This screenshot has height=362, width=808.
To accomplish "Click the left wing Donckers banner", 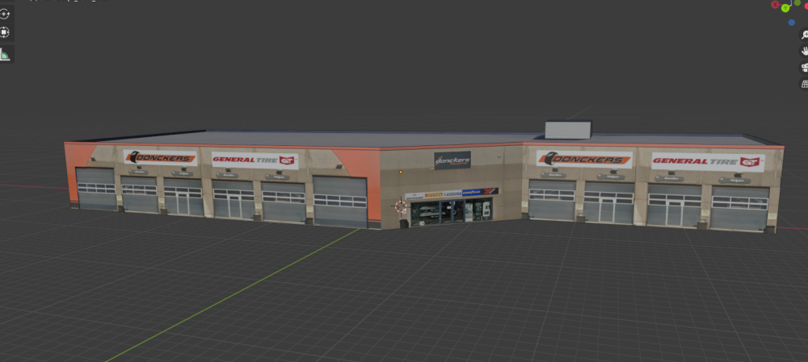I will point(160,158).
